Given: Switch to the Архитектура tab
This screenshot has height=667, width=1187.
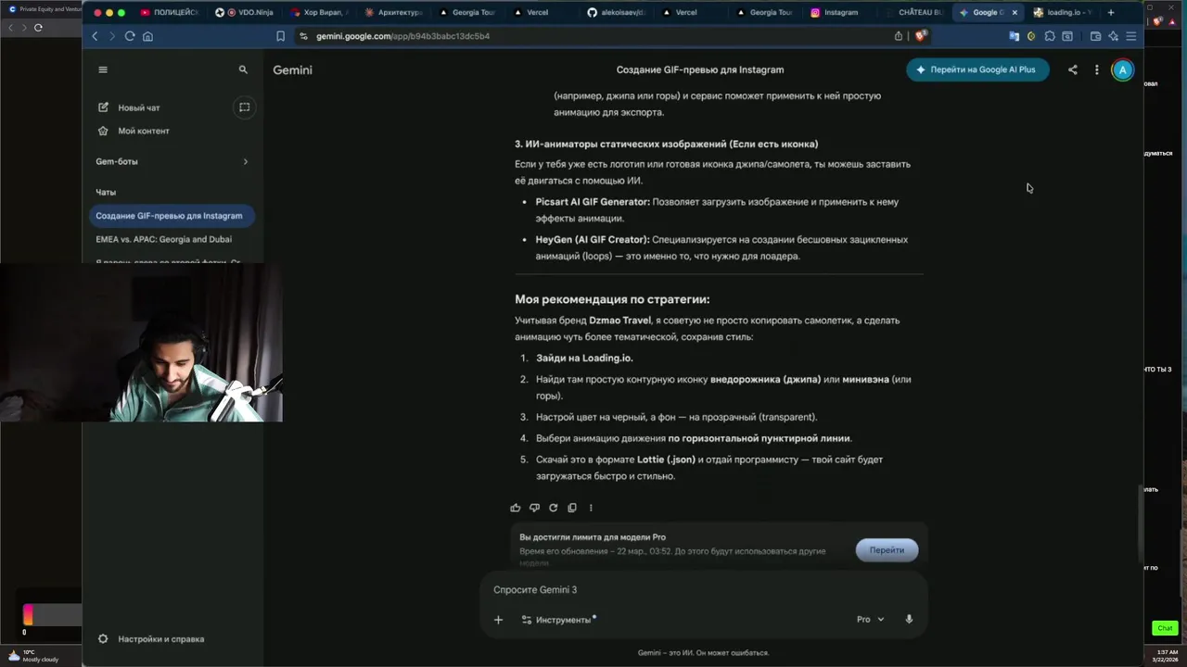Looking at the screenshot, I should (x=393, y=13).
